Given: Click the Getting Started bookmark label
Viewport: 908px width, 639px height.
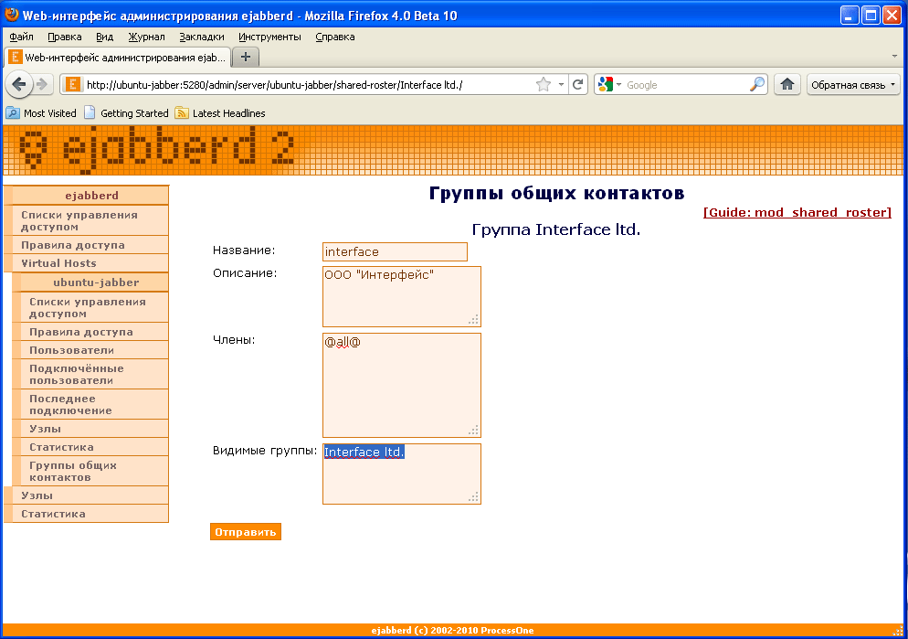Looking at the screenshot, I should point(134,113).
